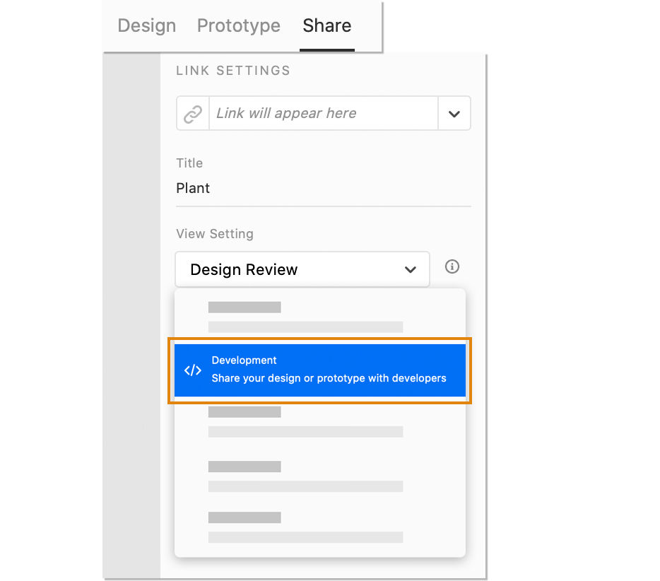Click the Design Review label in the selector
Image resolution: width=660 pixels, height=581 pixels.
point(243,269)
